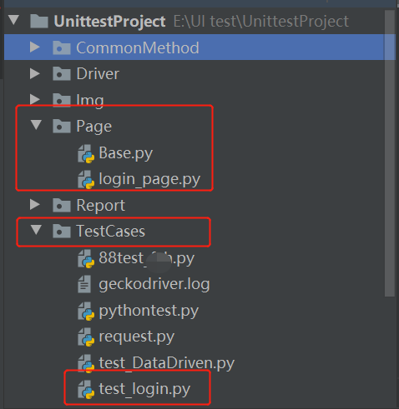Viewport: 399px width, 409px height.
Task: Expand the CommonMethod folder arrow
Action: (34, 47)
